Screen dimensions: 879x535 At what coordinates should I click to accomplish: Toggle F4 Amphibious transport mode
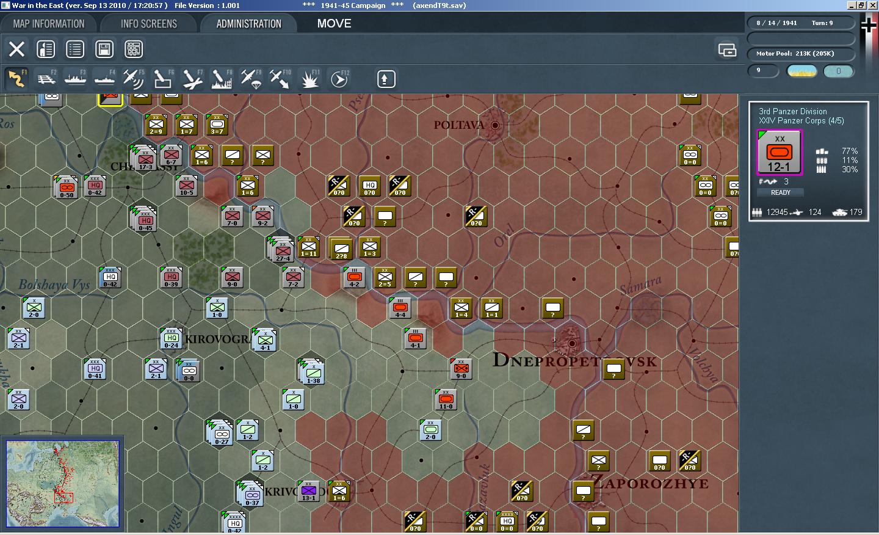click(104, 79)
